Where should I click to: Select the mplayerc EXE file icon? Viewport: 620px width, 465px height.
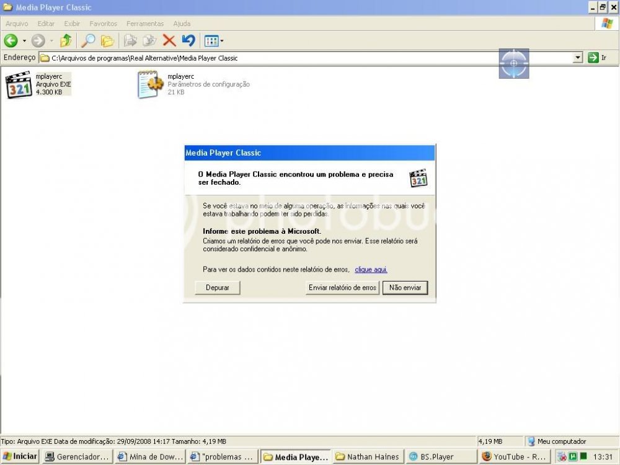(19, 85)
